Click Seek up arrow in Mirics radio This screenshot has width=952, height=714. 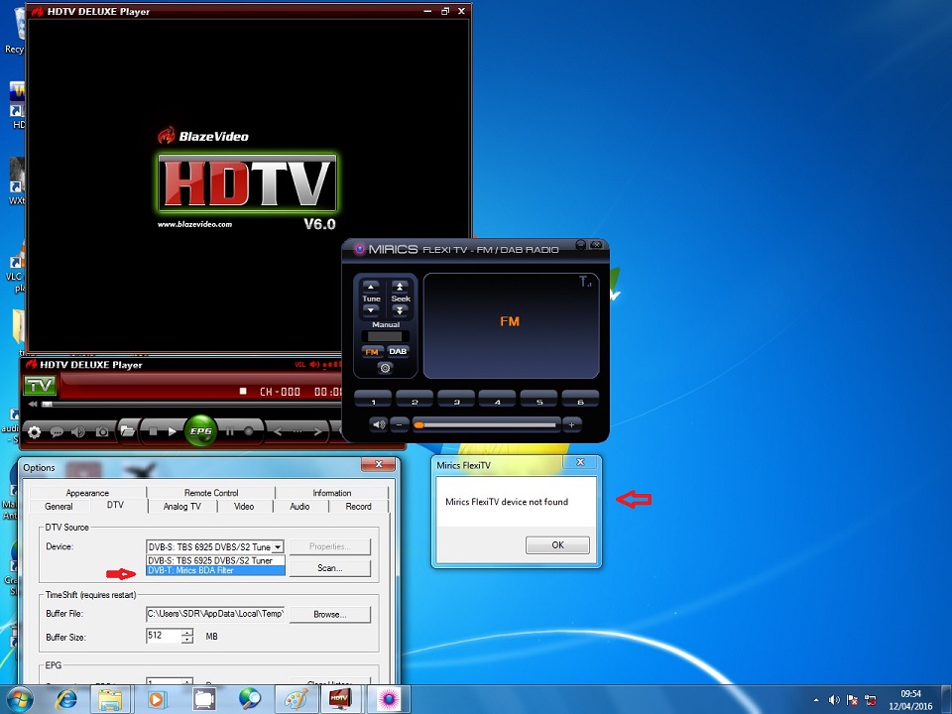pyautogui.click(x=400, y=286)
